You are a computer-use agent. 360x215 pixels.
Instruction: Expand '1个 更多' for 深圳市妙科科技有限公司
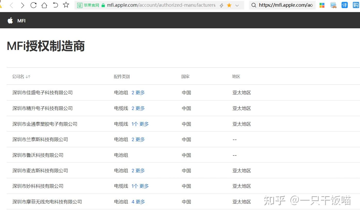click(140, 186)
